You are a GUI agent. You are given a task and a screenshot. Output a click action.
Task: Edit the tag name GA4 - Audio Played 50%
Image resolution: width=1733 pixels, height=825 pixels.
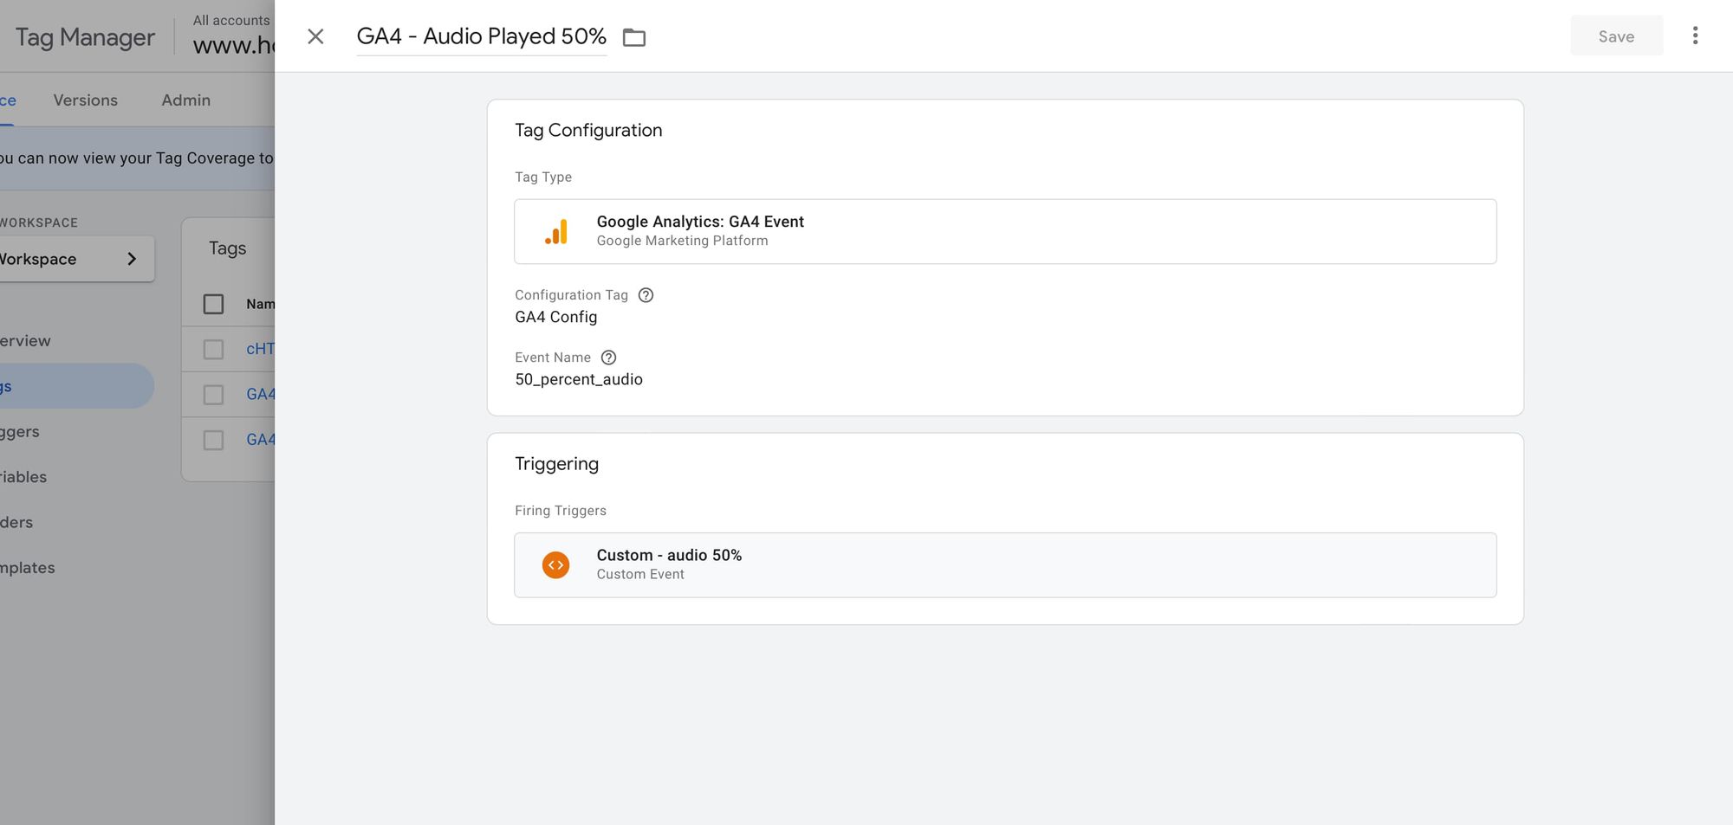(481, 36)
